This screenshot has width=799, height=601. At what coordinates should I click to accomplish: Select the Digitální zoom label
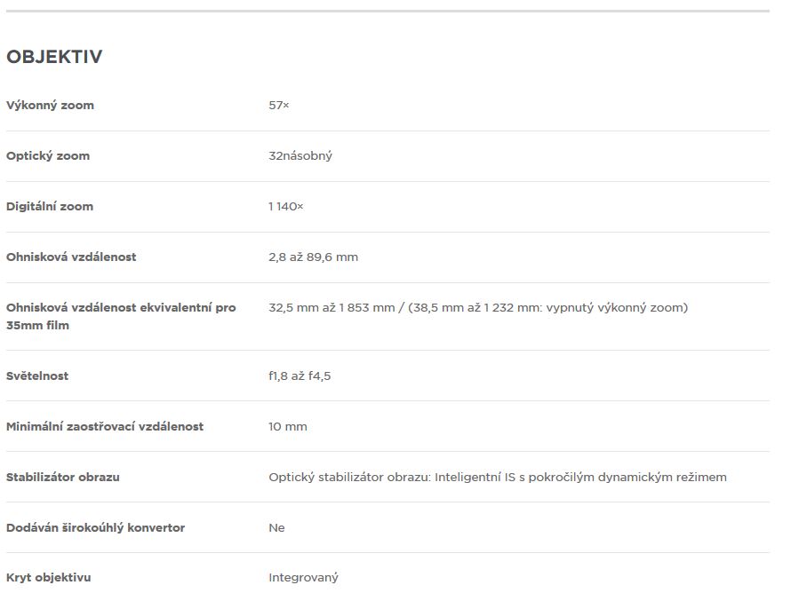[50, 206]
